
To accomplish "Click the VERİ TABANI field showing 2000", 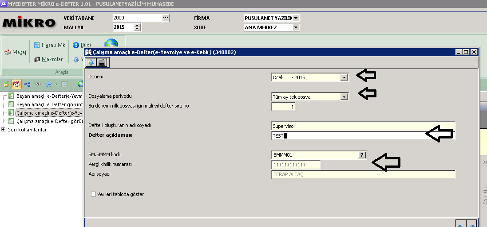I will (x=138, y=18).
